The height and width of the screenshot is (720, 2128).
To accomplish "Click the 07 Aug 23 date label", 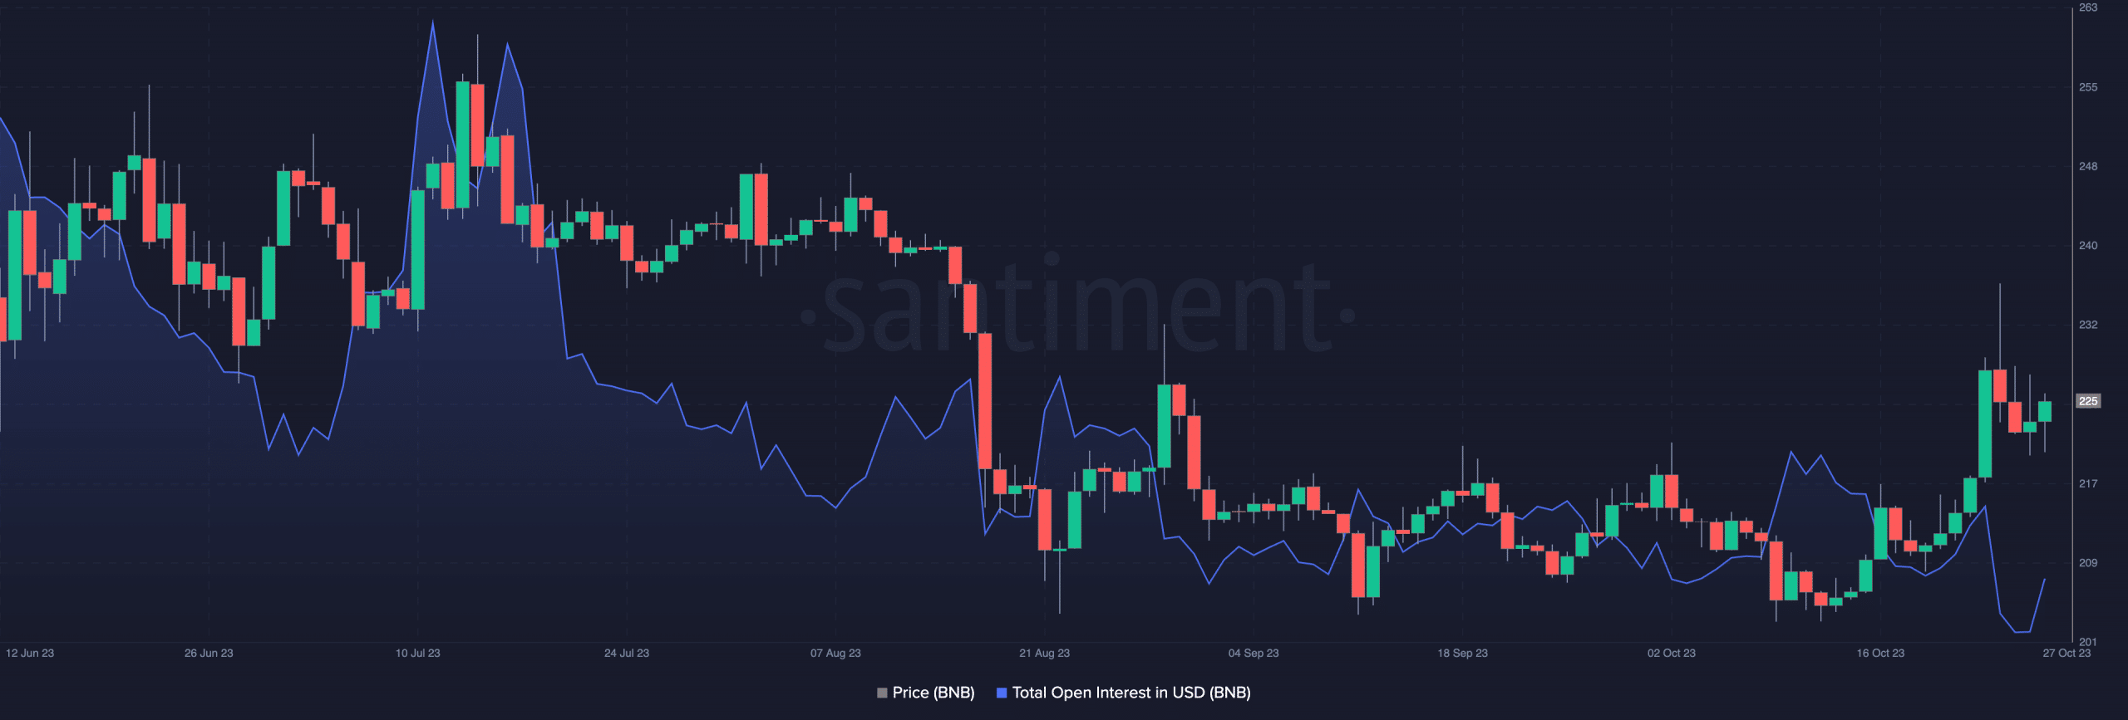I will 836,654.
